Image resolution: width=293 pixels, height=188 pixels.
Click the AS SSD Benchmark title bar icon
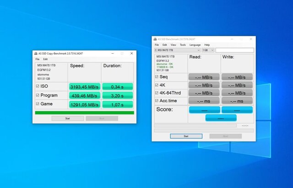point(156,39)
